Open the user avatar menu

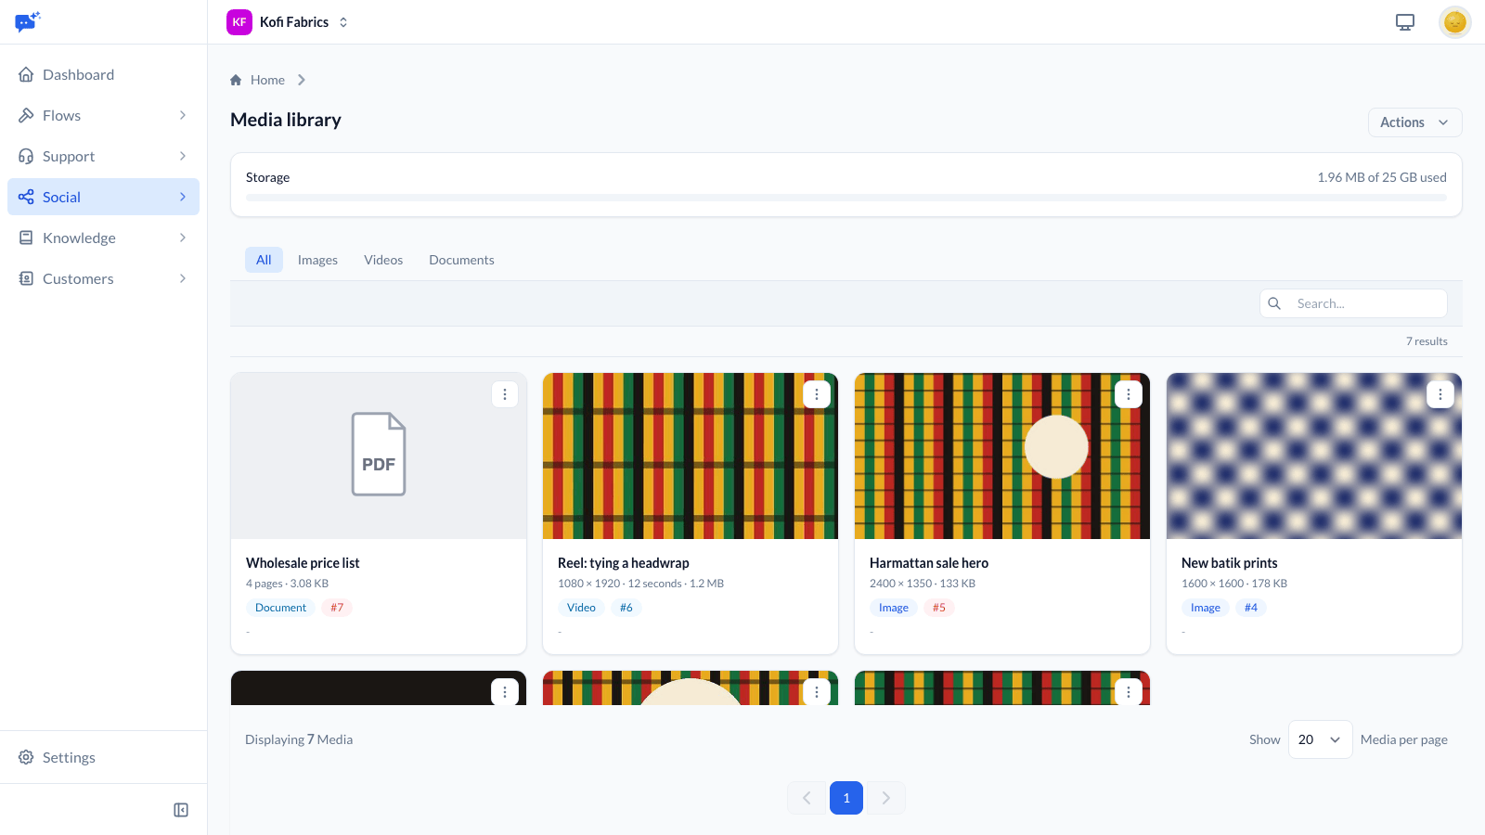[x=1455, y=22]
